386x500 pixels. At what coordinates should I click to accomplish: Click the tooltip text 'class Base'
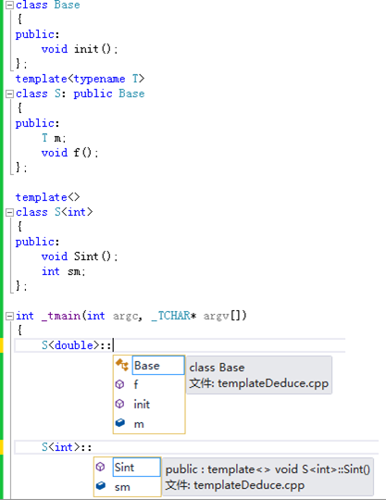[x=217, y=368]
